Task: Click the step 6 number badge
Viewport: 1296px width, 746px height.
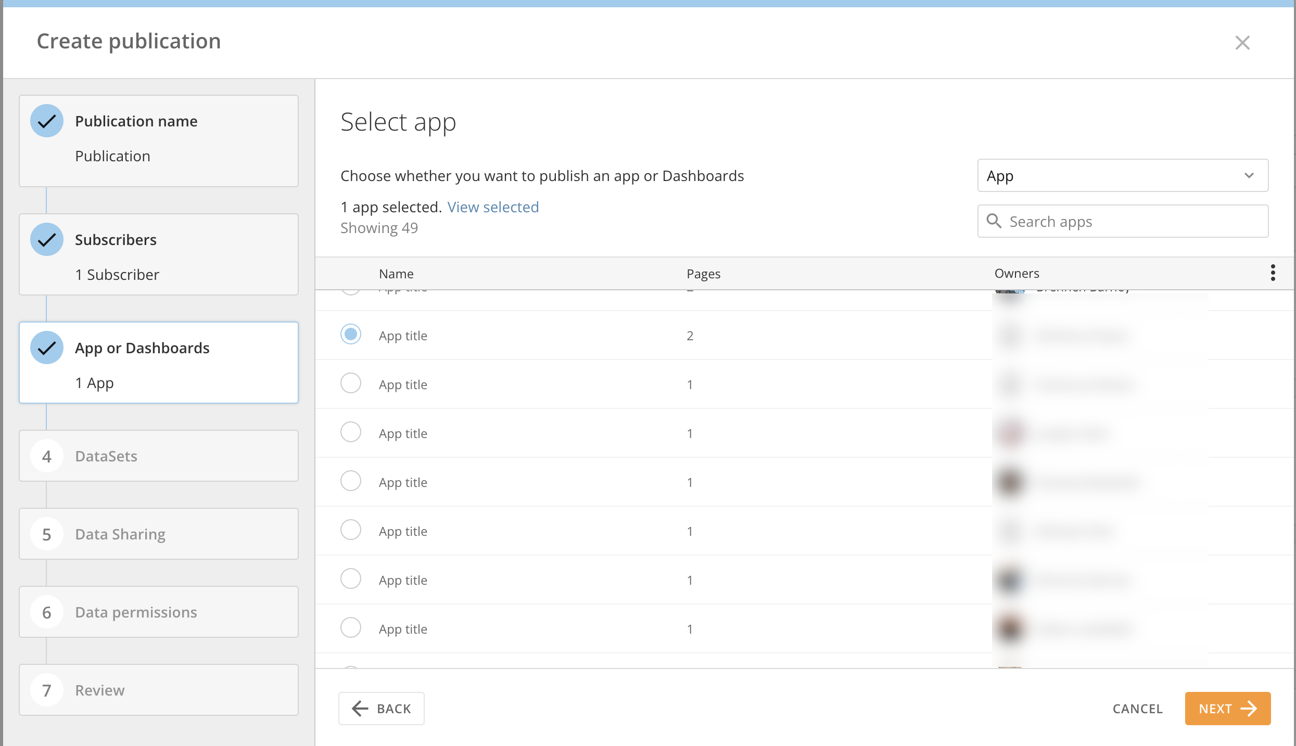Action: click(x=47, y=612)
